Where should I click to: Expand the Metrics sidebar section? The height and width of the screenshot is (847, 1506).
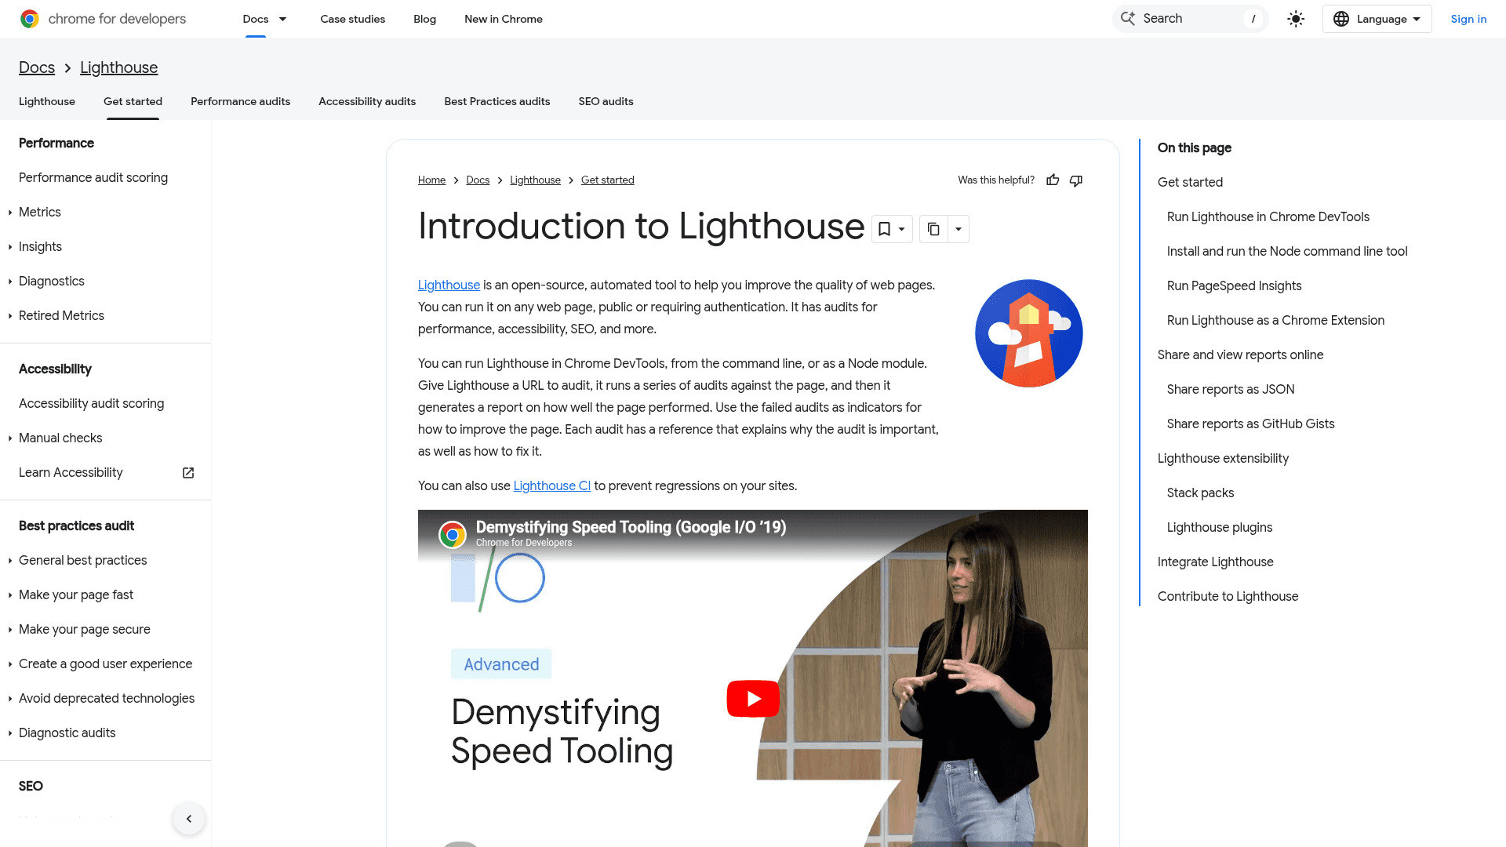point(10,213)
